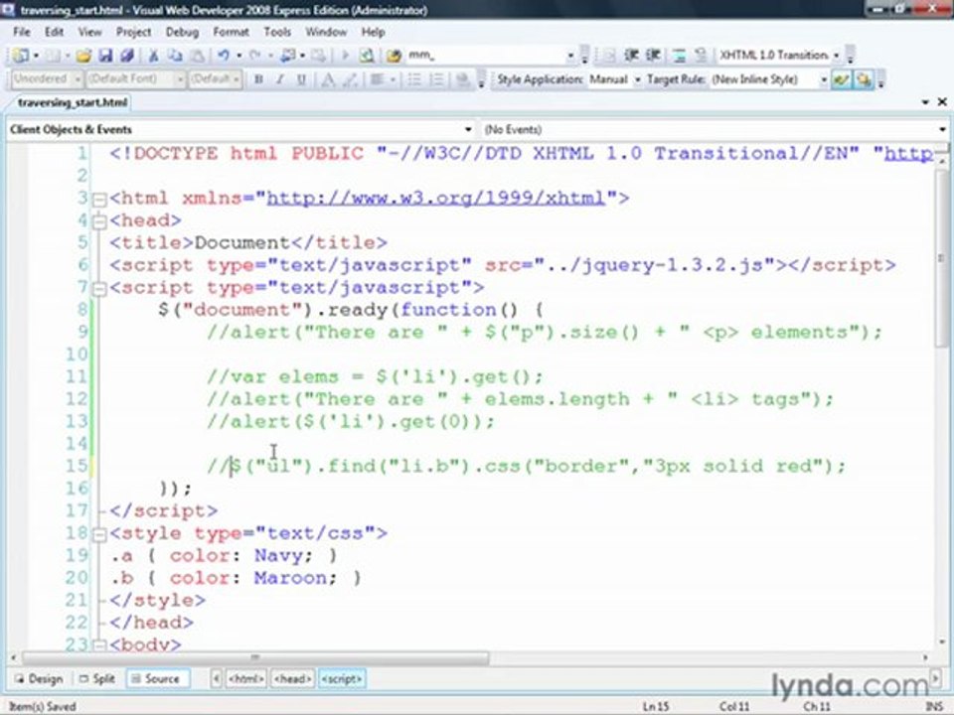The width and height of the screenshot is (954, 715).
Task: Toggle Underline formatting button
Action: point(301,79)
